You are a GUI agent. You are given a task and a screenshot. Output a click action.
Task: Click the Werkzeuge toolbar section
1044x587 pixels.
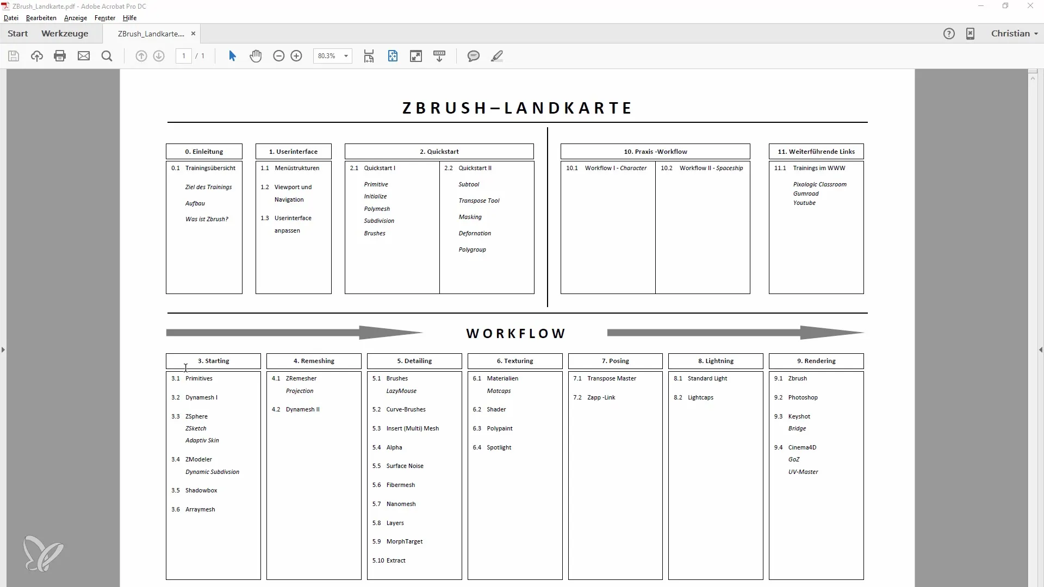click(x=65, y=33)
